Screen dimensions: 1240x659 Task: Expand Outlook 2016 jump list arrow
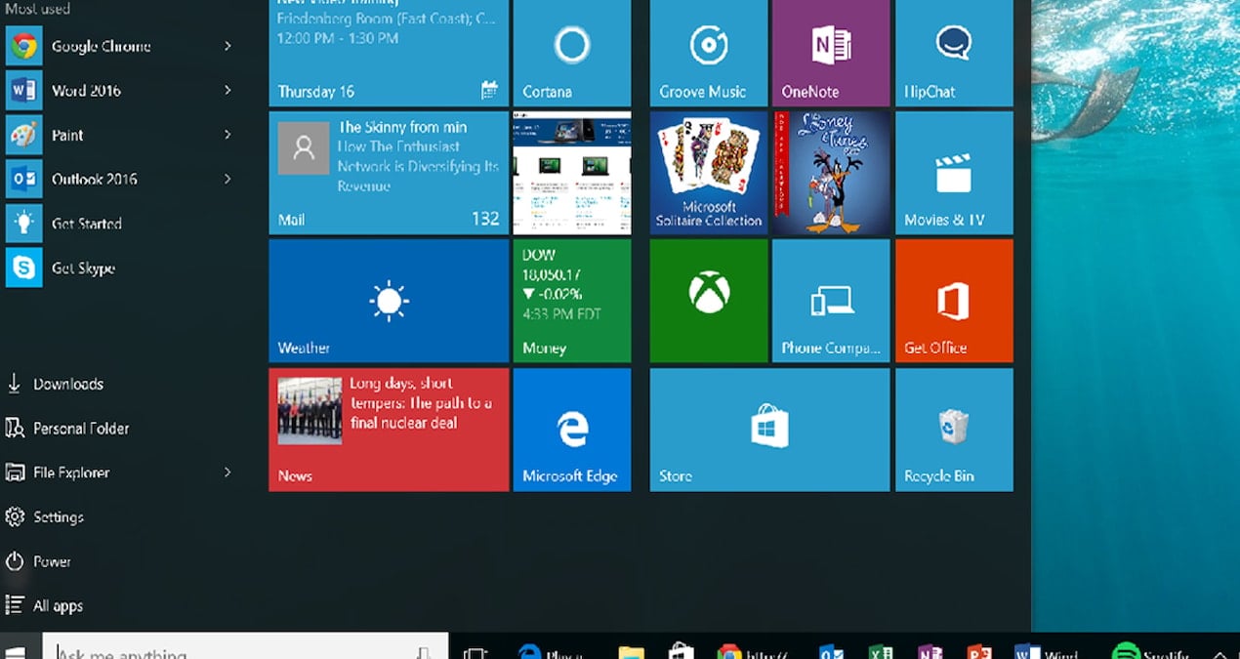click(227, 180)
